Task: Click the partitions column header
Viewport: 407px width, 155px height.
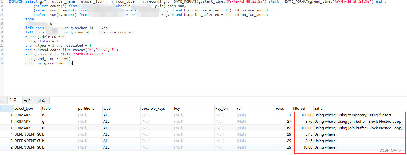Action: click(x=86, y=108)
